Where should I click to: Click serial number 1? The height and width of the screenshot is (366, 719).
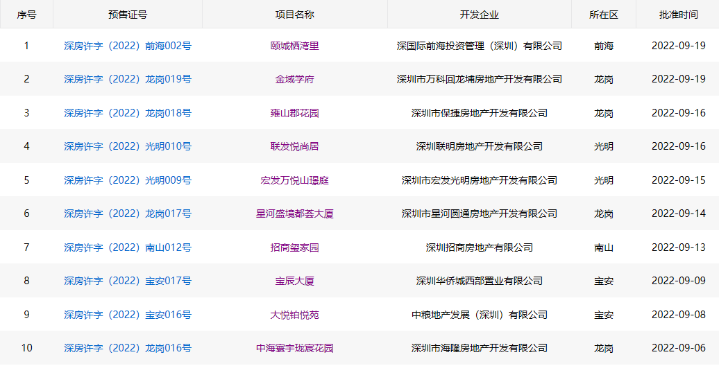click(26, 46)
